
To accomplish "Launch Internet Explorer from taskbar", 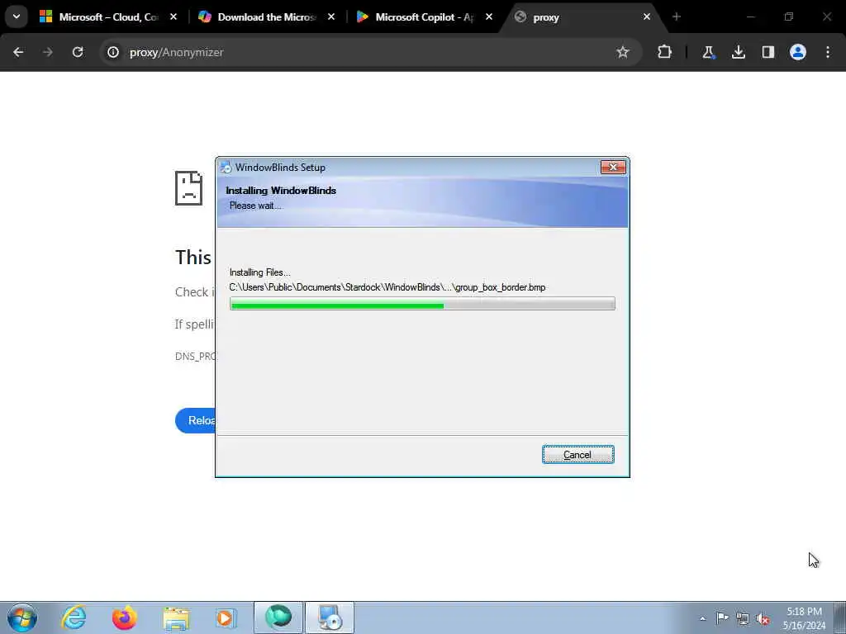I will tap(74, 617).
